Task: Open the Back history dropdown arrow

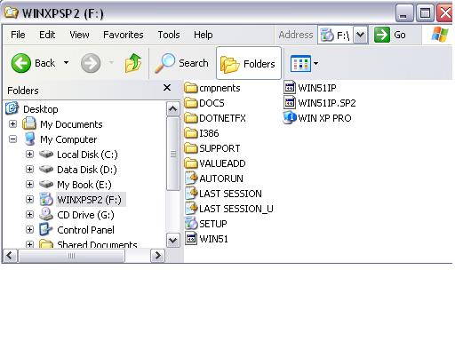Action: pos(66,63)
